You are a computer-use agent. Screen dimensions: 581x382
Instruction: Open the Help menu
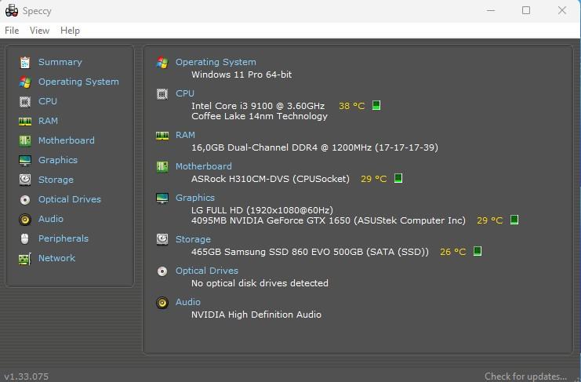point(70,31)
